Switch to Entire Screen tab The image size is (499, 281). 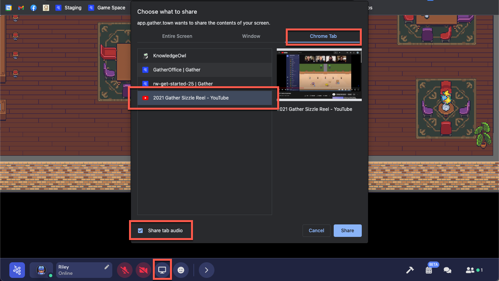pyautogui.click(x=177, y=36)
